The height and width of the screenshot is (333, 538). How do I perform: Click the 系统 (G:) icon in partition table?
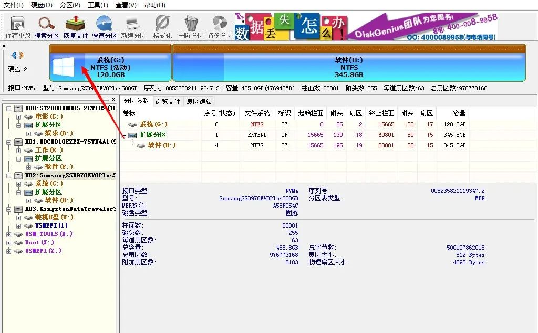(x=132, y=125)
